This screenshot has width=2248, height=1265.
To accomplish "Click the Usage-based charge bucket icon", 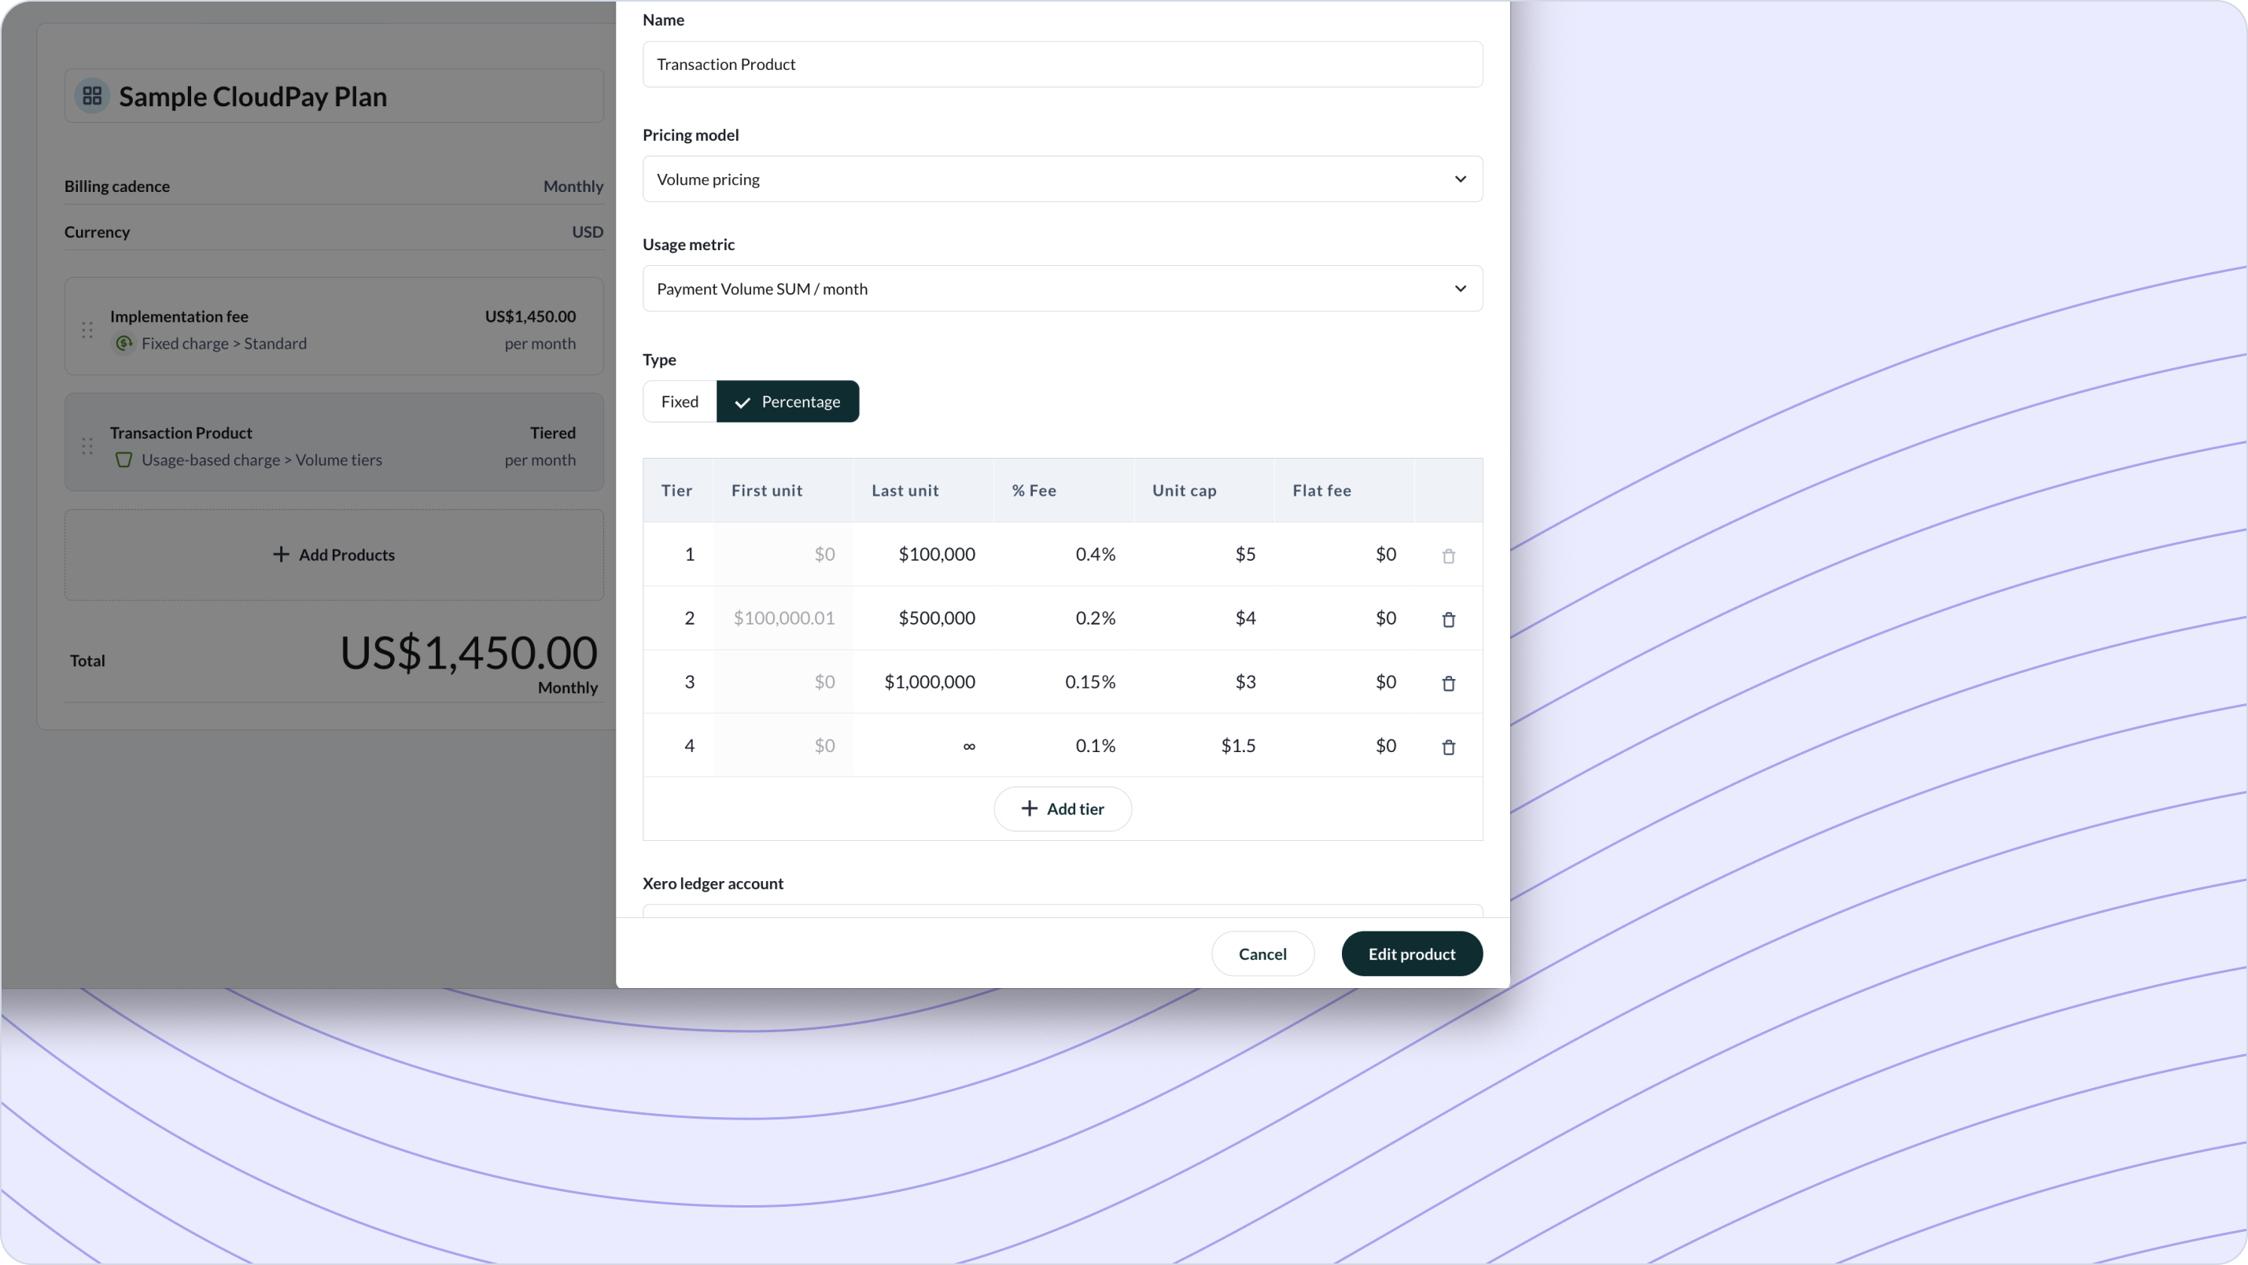I will tap(124, 460).
